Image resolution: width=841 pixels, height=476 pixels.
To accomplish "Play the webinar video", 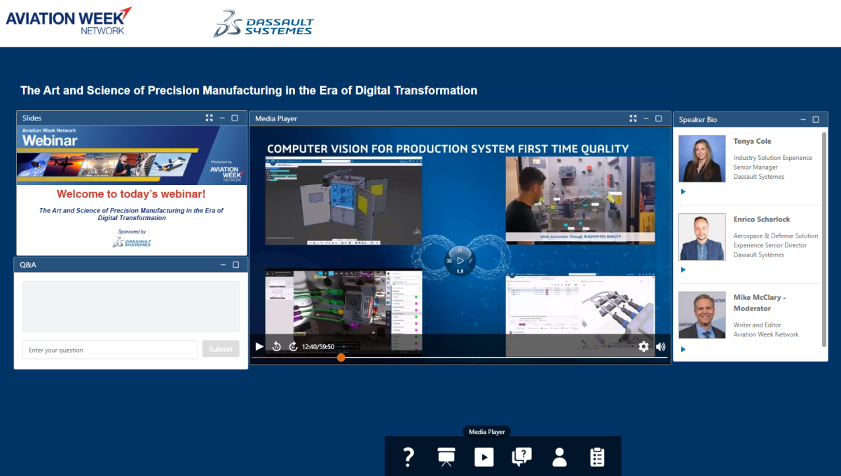I will point(259,346).
